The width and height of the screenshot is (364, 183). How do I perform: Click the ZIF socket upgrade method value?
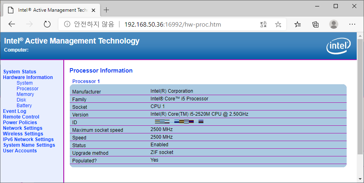[162, 152]
